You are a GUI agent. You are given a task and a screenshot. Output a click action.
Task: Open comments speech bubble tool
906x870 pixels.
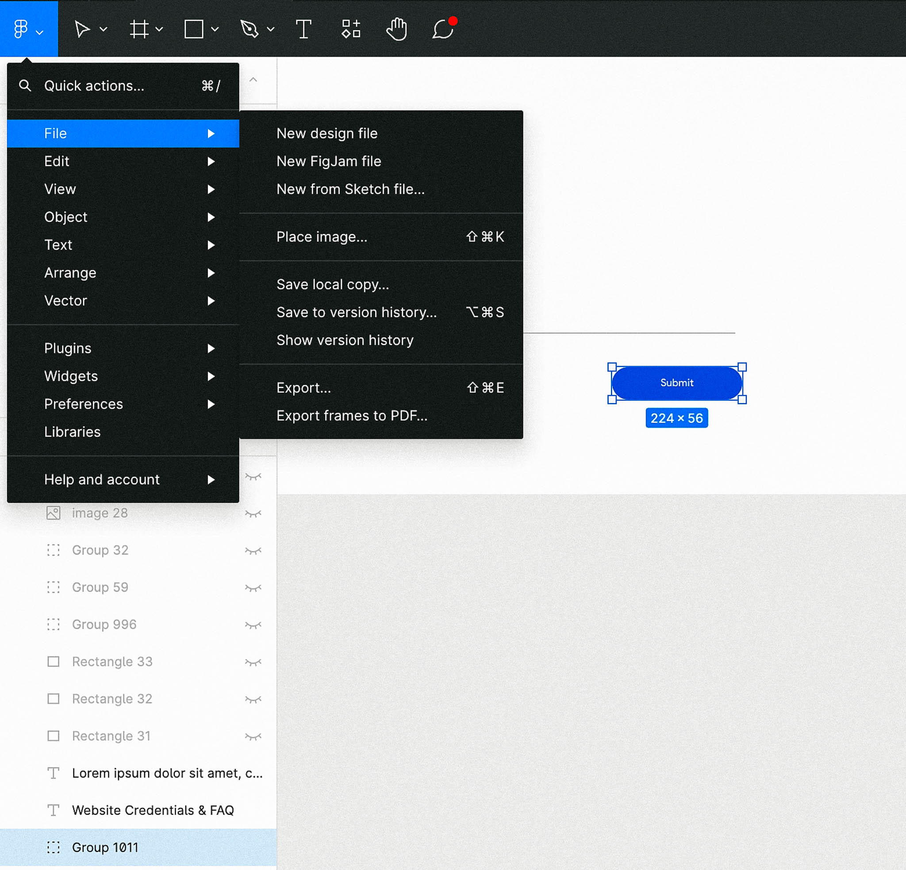[443, 29]
